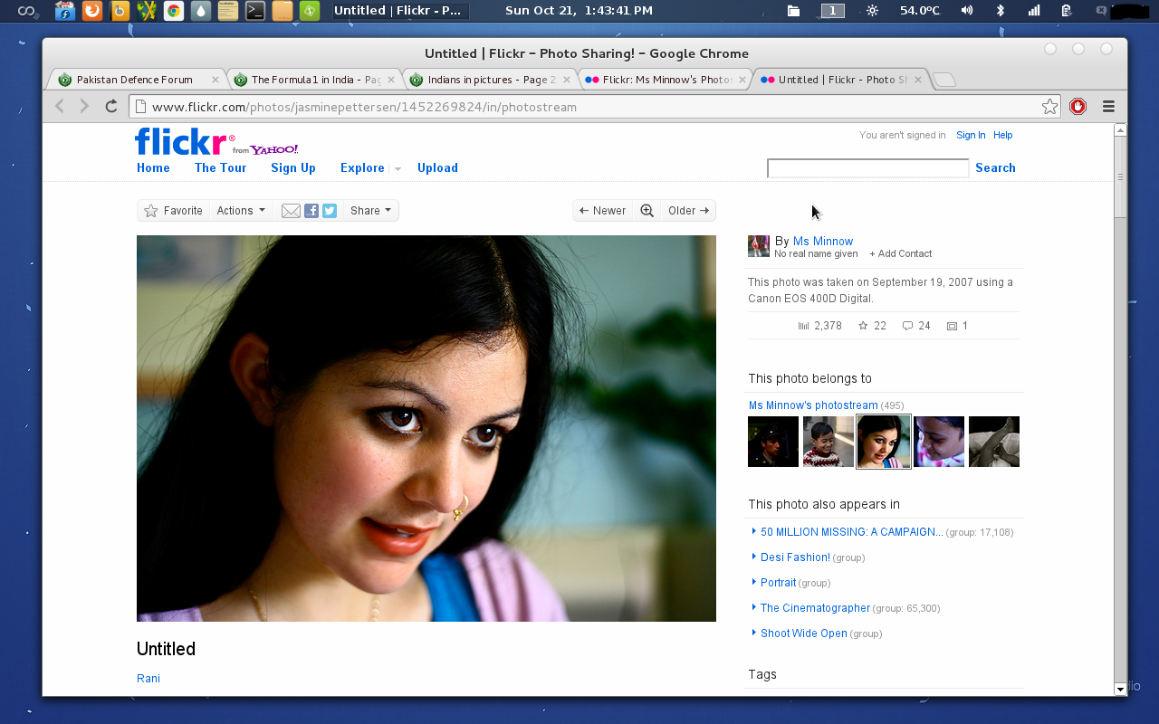Viewport: 1159px width, 724px height.
Task: Open the infinity activities icon in panel
Action: [27, 11]
